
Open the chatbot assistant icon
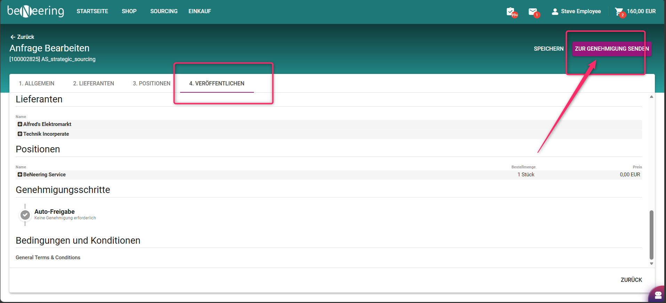pyautogui.click(x=658, y=295)
